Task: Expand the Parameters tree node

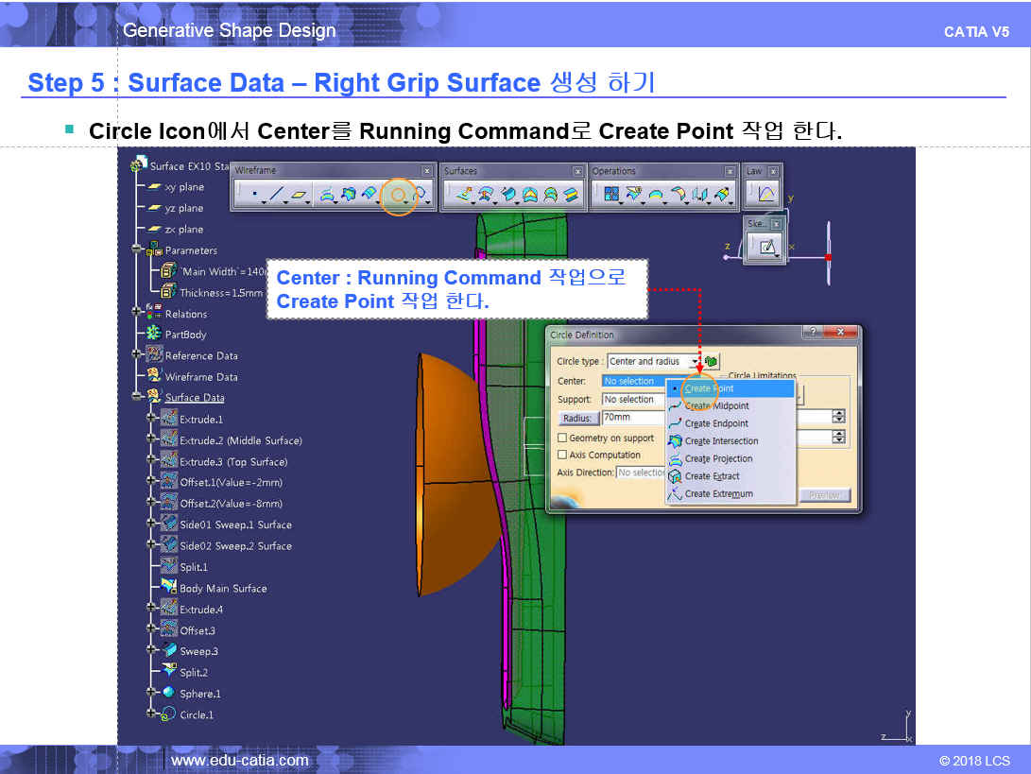Action: tap(137, 250)
